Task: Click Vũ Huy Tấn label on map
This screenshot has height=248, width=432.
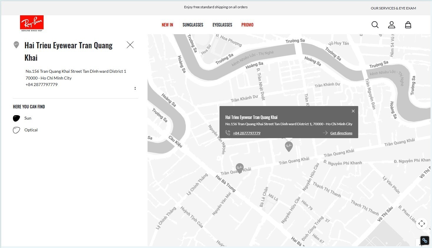Action: click(x=338, y=43)
